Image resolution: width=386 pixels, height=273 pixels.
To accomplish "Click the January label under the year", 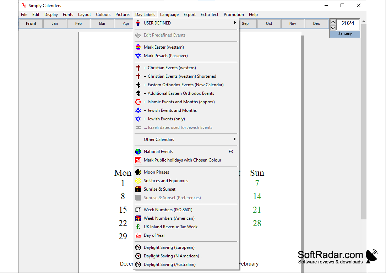I will 345,33.
